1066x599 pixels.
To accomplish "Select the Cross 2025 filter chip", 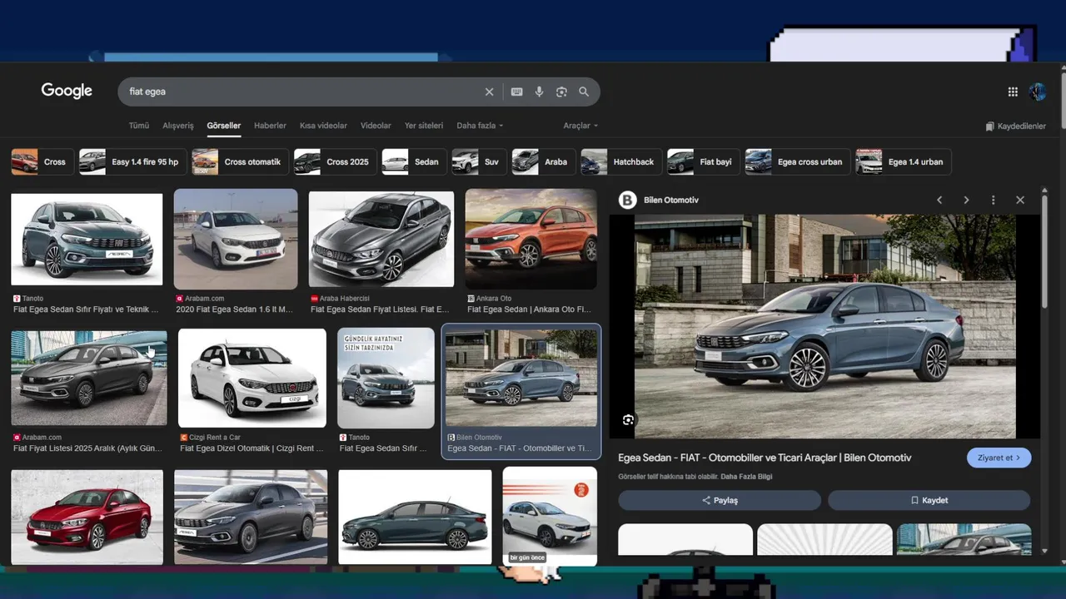I will tap(336, 161).
